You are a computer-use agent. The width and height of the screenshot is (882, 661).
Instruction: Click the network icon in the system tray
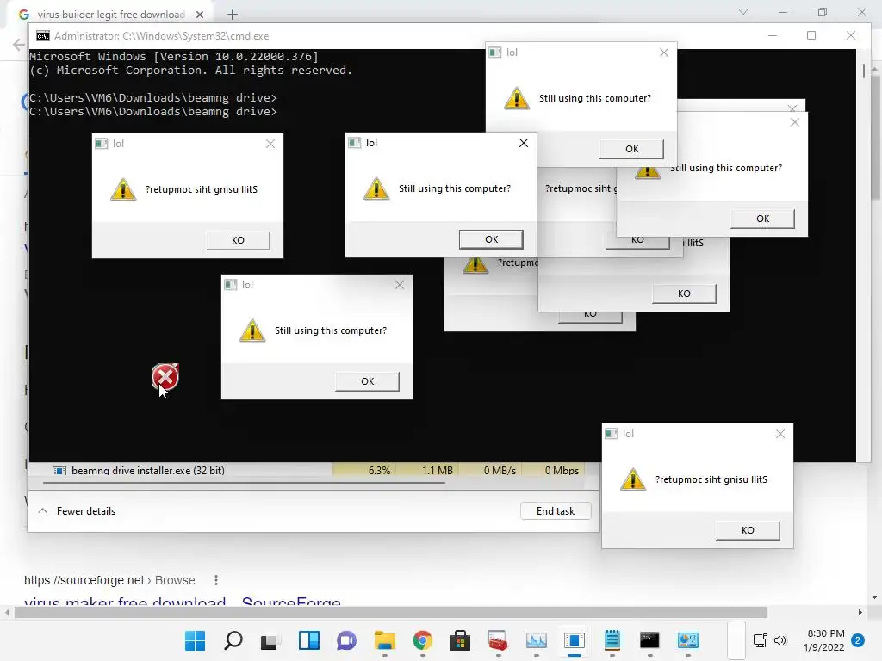click(x=761, y=640)
